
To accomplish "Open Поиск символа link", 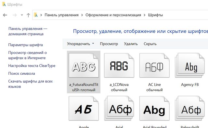I will (x=22, y=73).
